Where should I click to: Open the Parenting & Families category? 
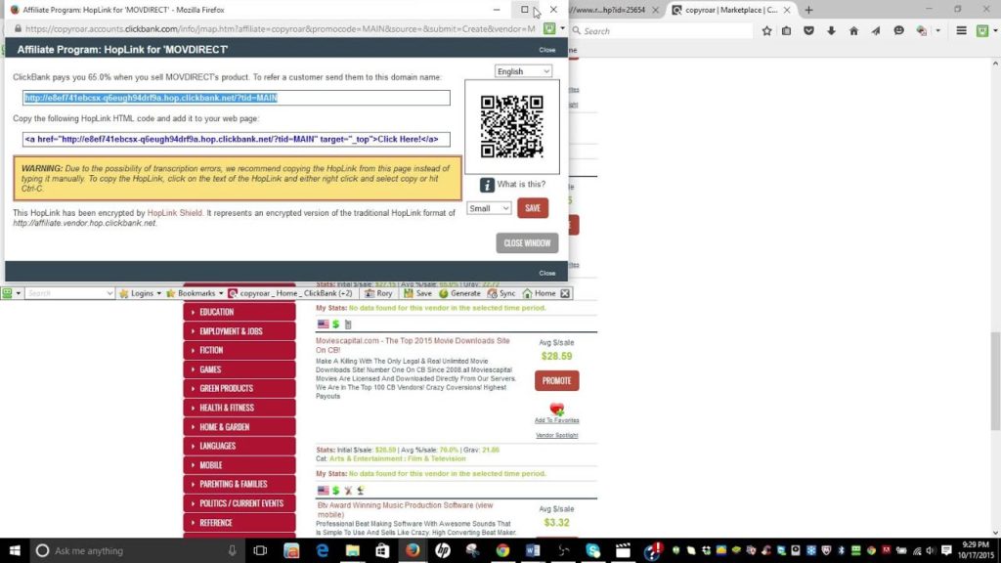(239, 485)
